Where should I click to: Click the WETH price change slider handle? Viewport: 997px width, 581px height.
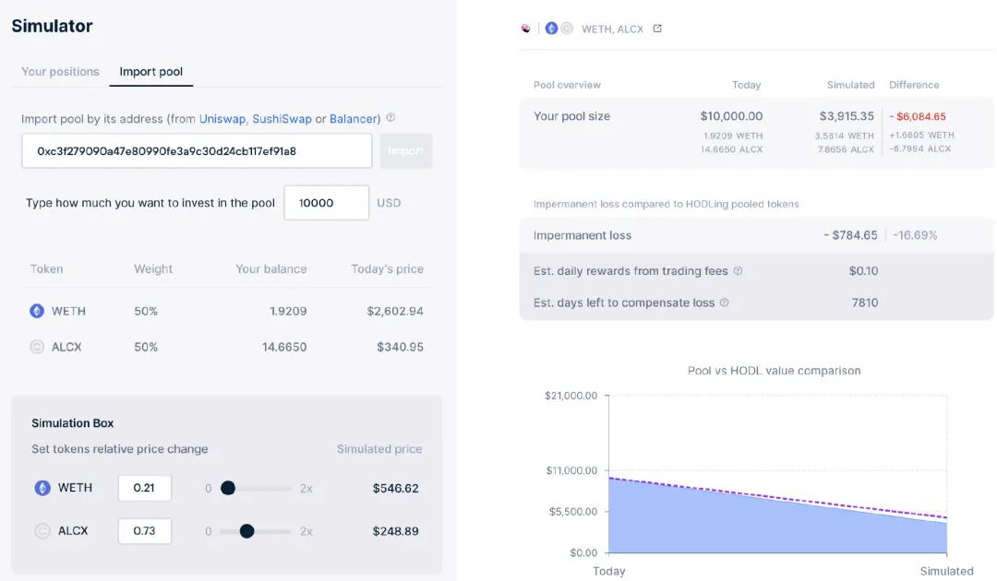tap(228, 488)
